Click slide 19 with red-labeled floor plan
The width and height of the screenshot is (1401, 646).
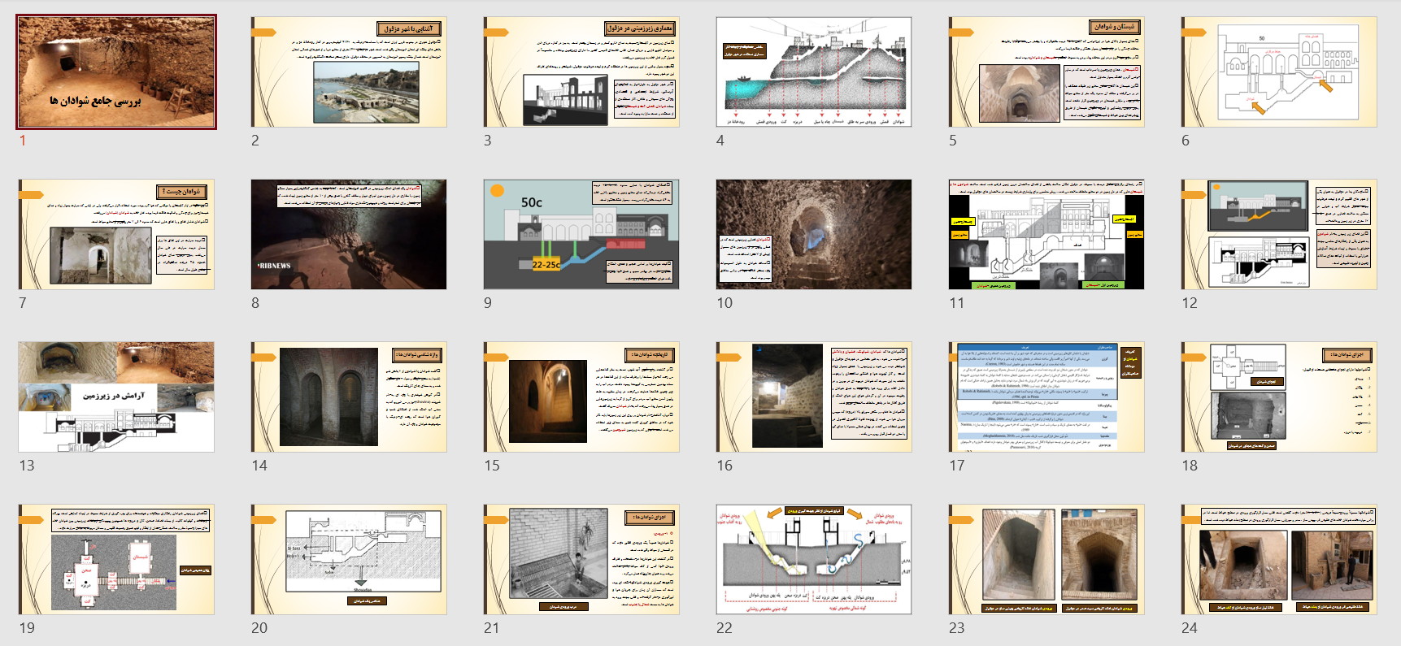116,559
